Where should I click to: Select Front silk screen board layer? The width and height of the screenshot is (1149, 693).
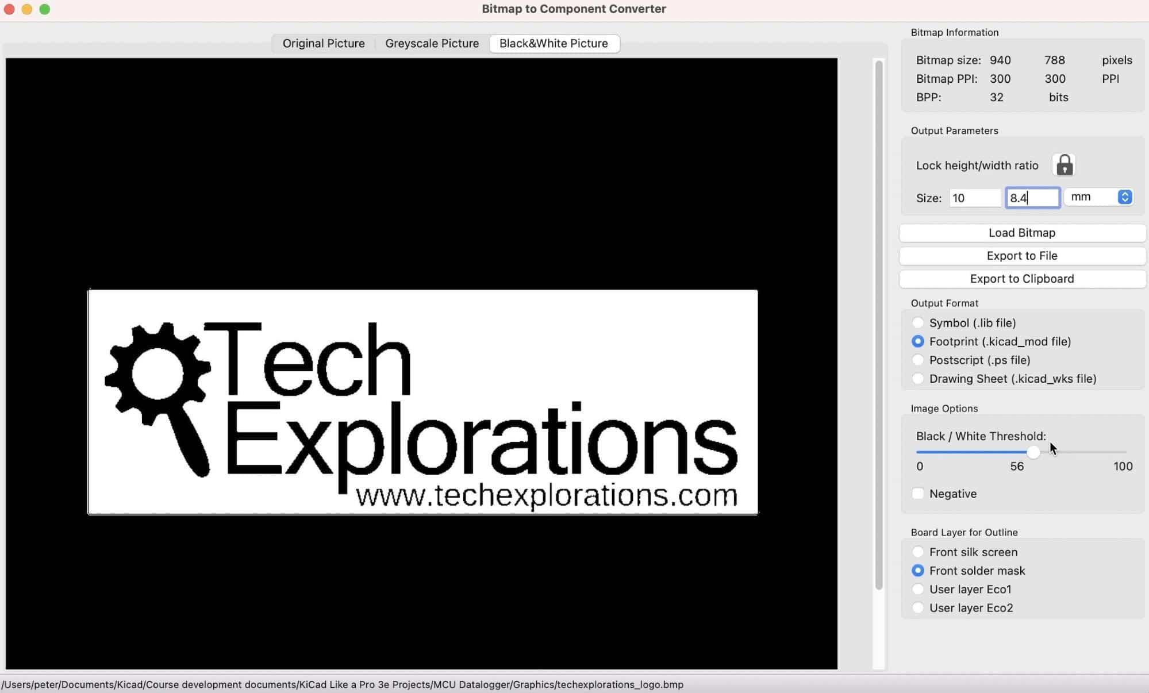[917, 551]
